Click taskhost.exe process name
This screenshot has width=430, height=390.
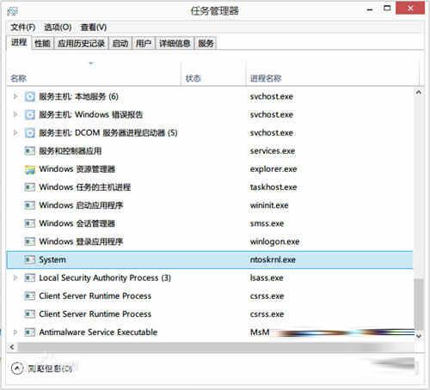(x=273, y=187)
